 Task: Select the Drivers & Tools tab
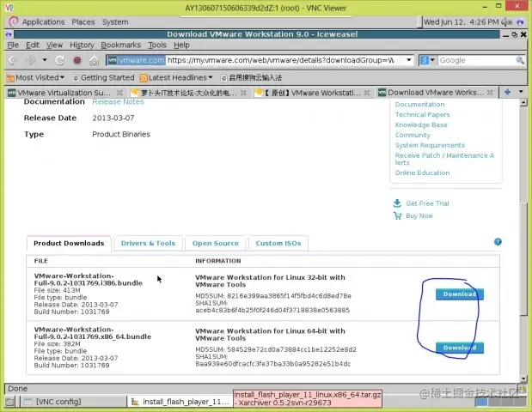[148, 243]
